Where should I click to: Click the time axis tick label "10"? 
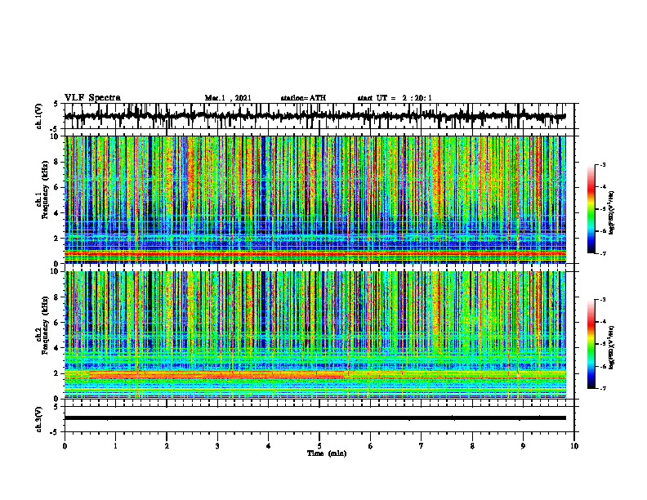(x=574, y=446)
